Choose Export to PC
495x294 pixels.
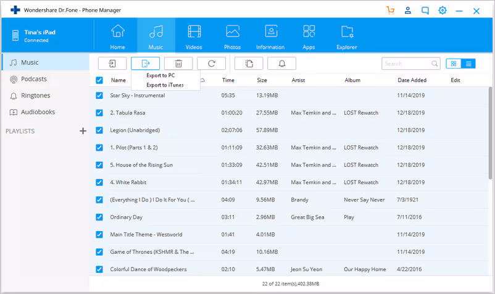pyautogui.click(x=160, y=75)
